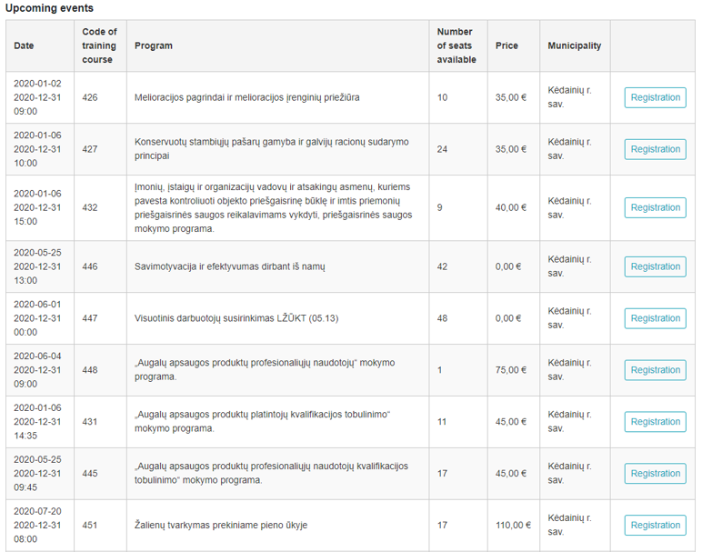The height and width of the screenshot is (552, 702).
Task: Register for course 431
Action: (x=655, y=422)
